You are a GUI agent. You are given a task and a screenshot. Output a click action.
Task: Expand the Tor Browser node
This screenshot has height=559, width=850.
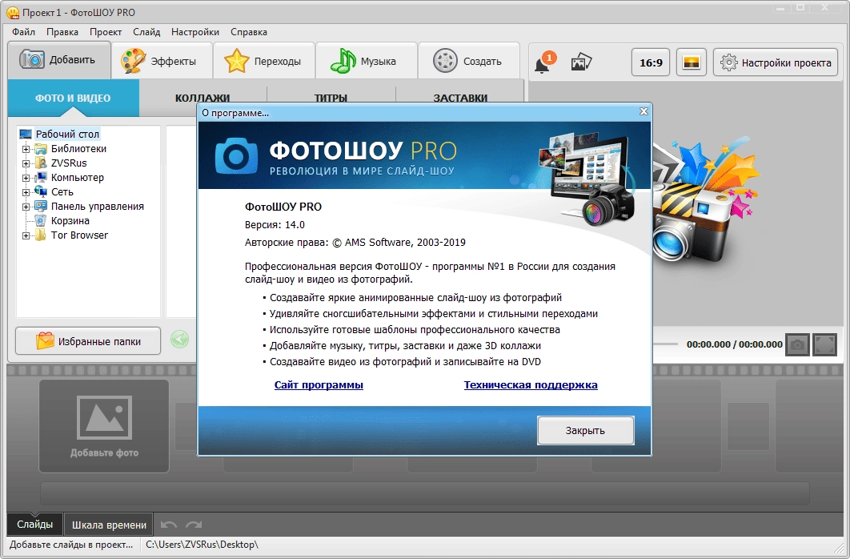26,235
